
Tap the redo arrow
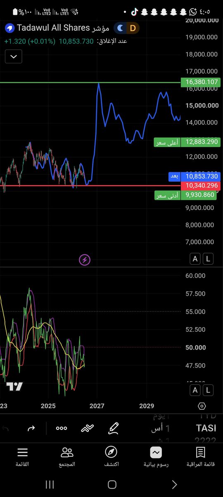pyautogui.click(x=31, y=428)
